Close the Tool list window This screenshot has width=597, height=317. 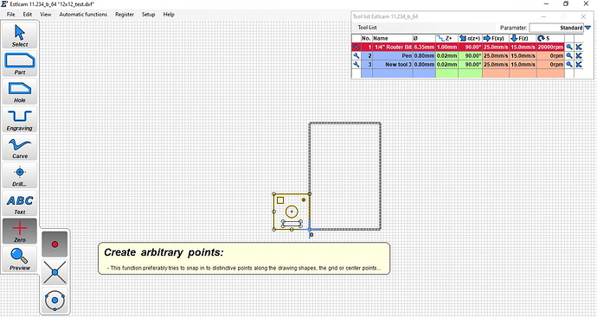click(x=583, y=16)
